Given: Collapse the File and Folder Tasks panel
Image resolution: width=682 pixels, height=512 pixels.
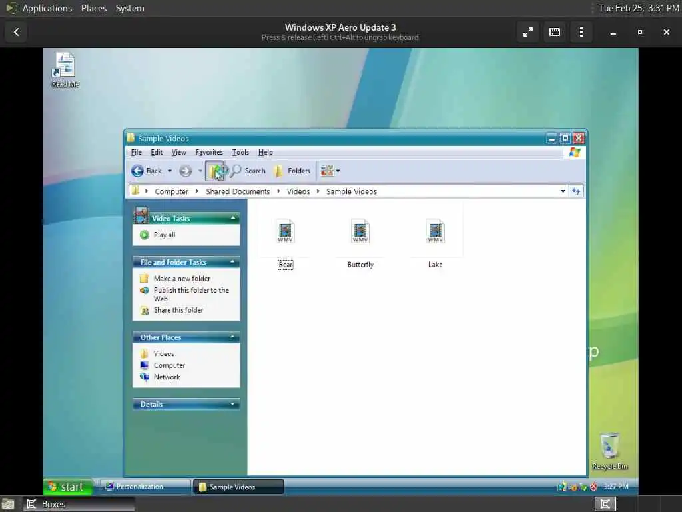Looking at the screenshot, I should coord(232,261).
